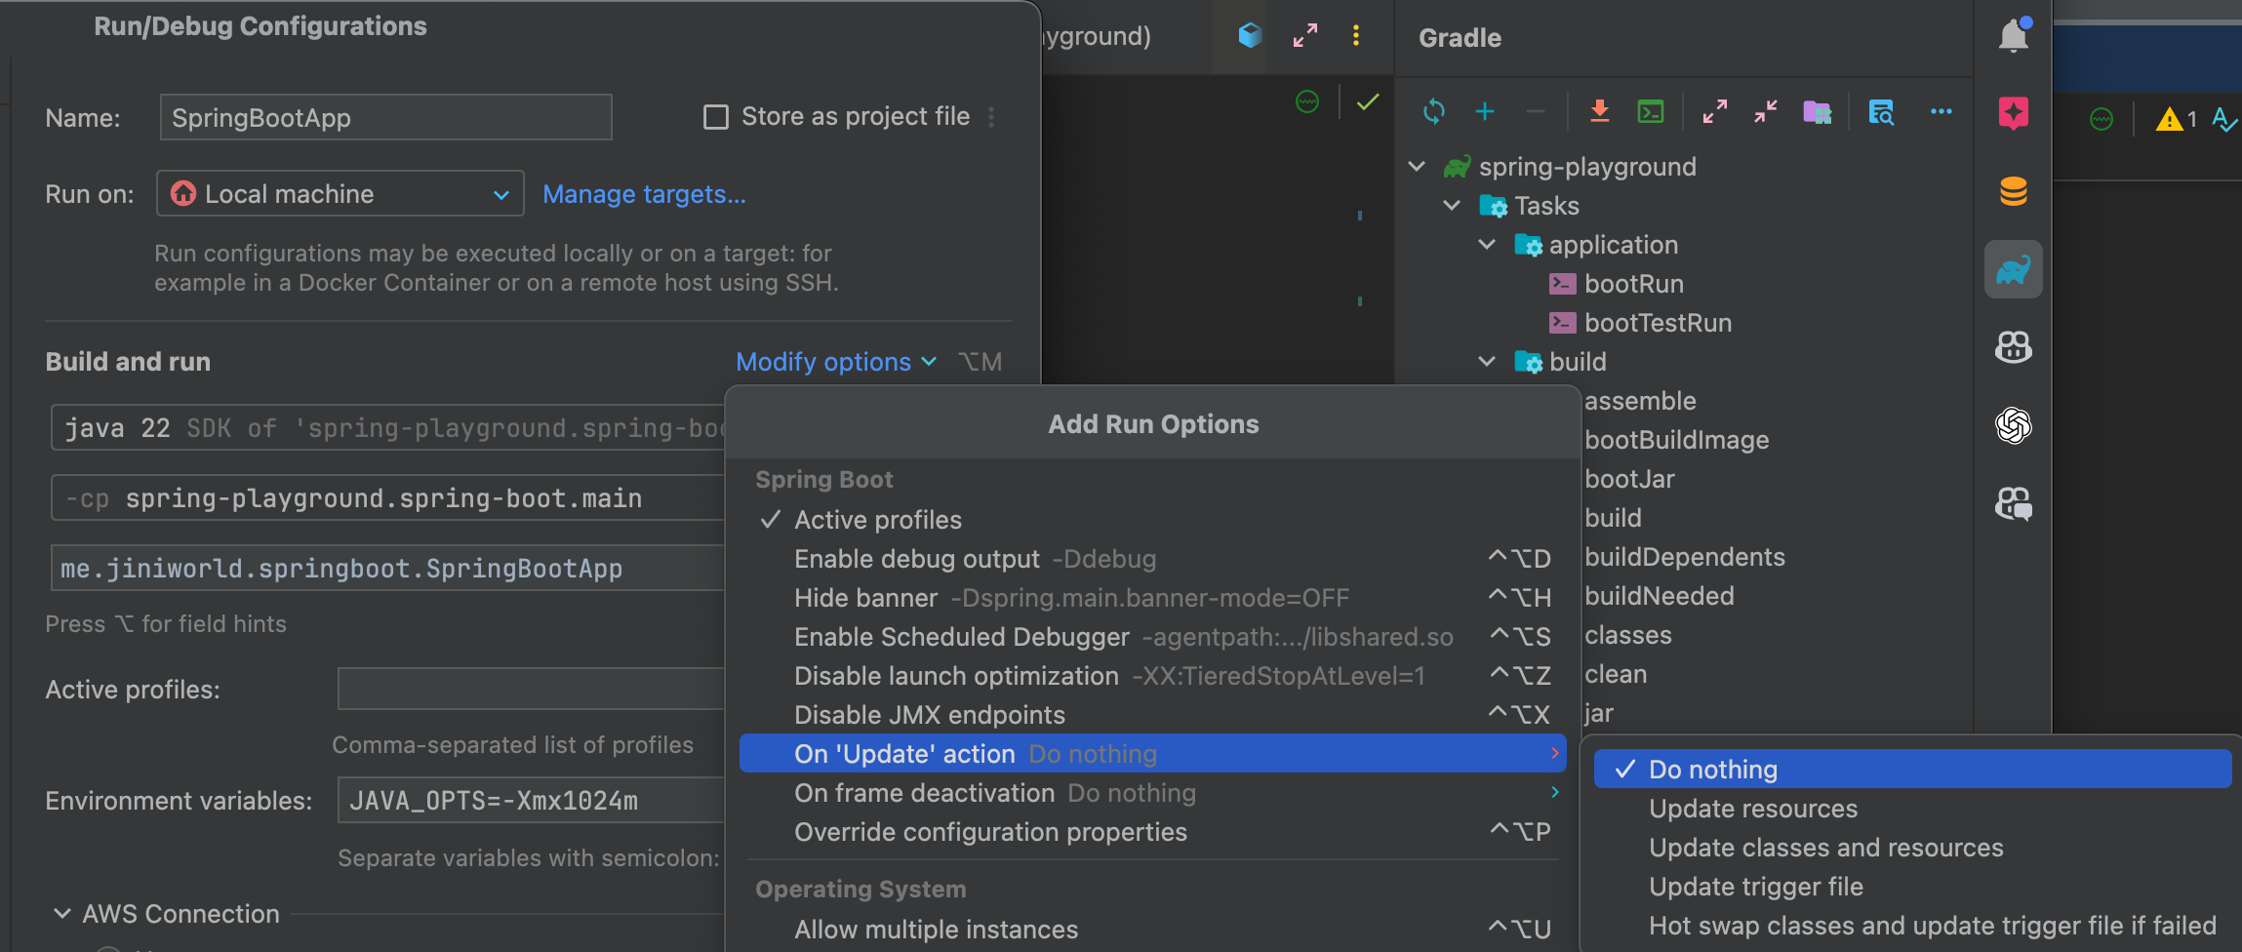
Task: Open the ChatGPT sidebar icon
Action: coord(2014,425)
